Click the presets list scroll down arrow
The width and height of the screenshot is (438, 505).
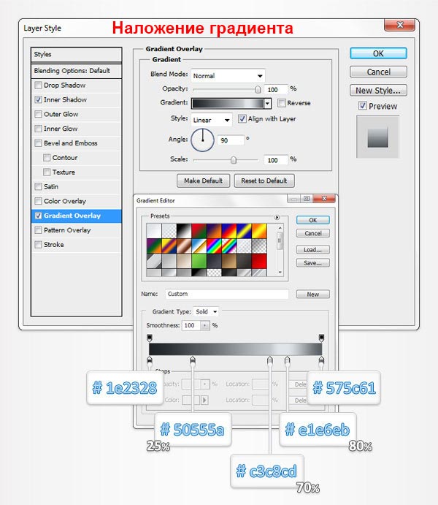[x=280, y=272]
